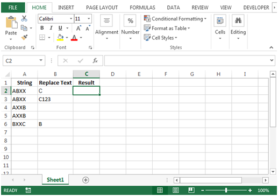Open Conditional Formatting menu
Viewport: 278px width, 196px height.
(x=175, y=19)
